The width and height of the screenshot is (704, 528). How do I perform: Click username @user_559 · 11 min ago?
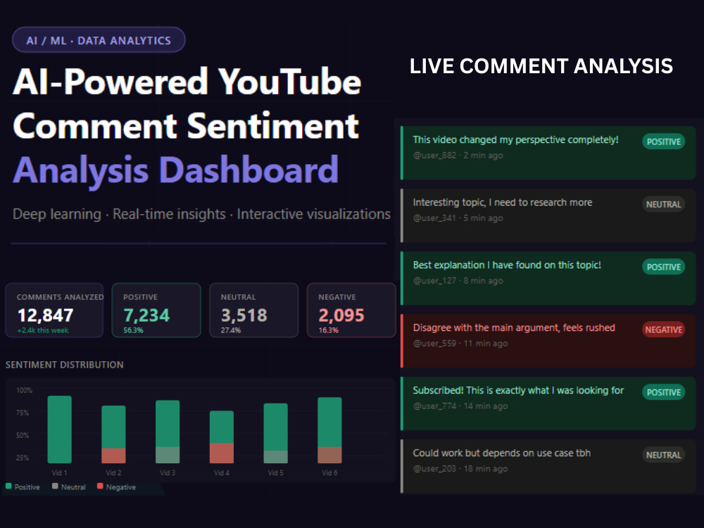pos(460,344)
